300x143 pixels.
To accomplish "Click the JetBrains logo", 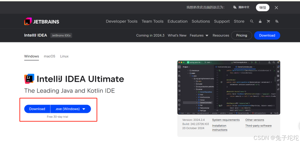I will coord(42,21).
